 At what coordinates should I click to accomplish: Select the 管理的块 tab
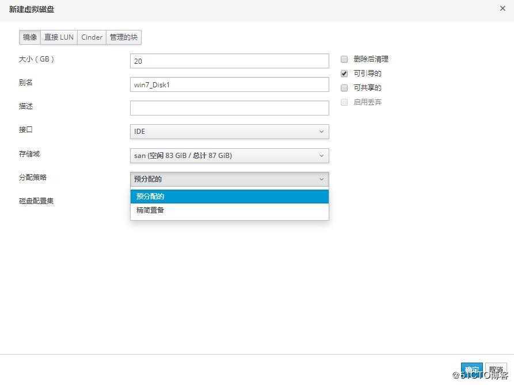pos(124,37)
